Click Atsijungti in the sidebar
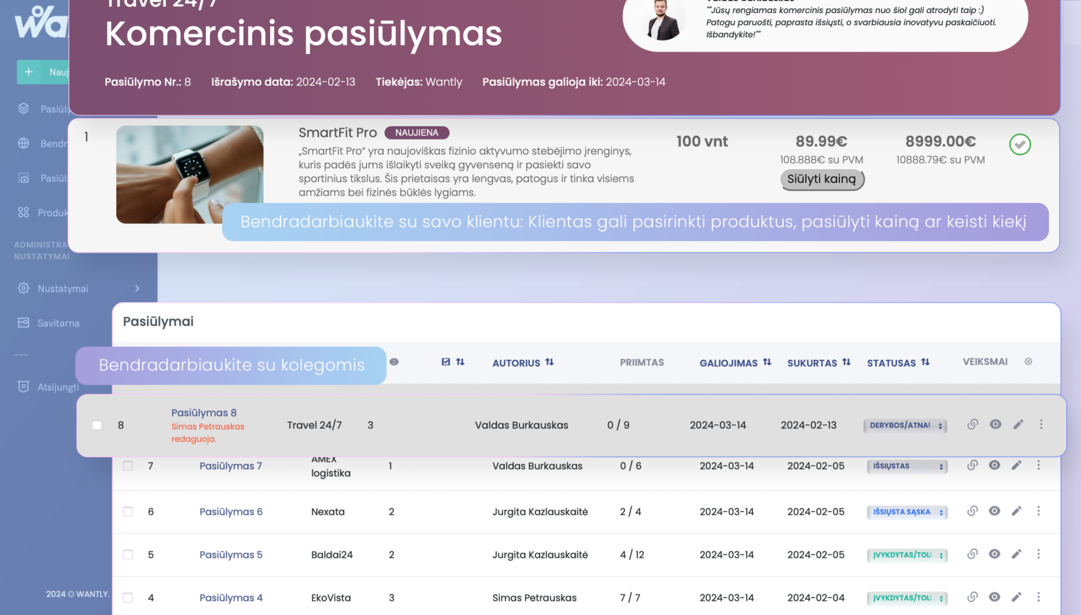The image size is (1081, 615). click(58, 387)
